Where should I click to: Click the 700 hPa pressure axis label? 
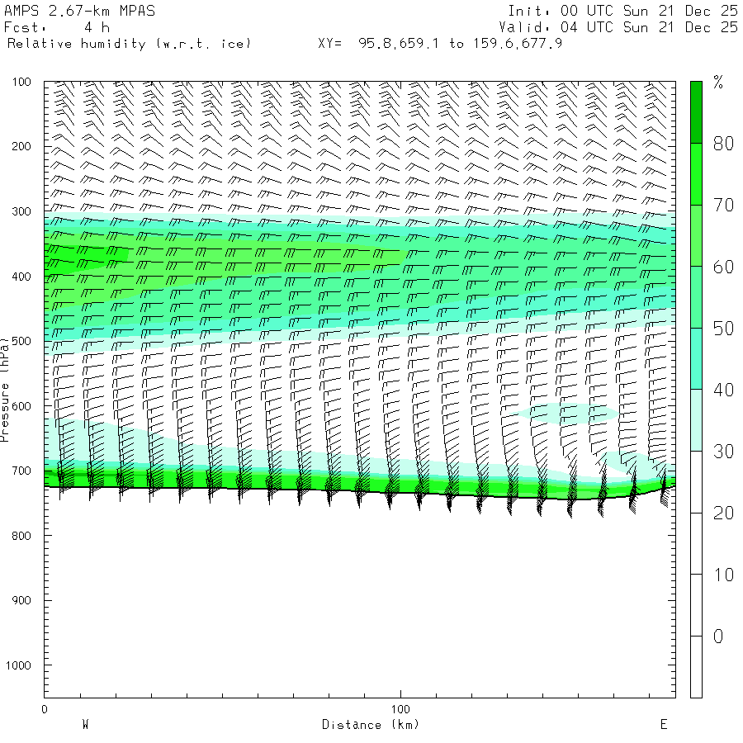point(21,471)
